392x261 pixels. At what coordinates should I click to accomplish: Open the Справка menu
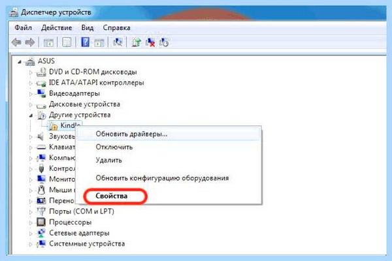[116, 27]
